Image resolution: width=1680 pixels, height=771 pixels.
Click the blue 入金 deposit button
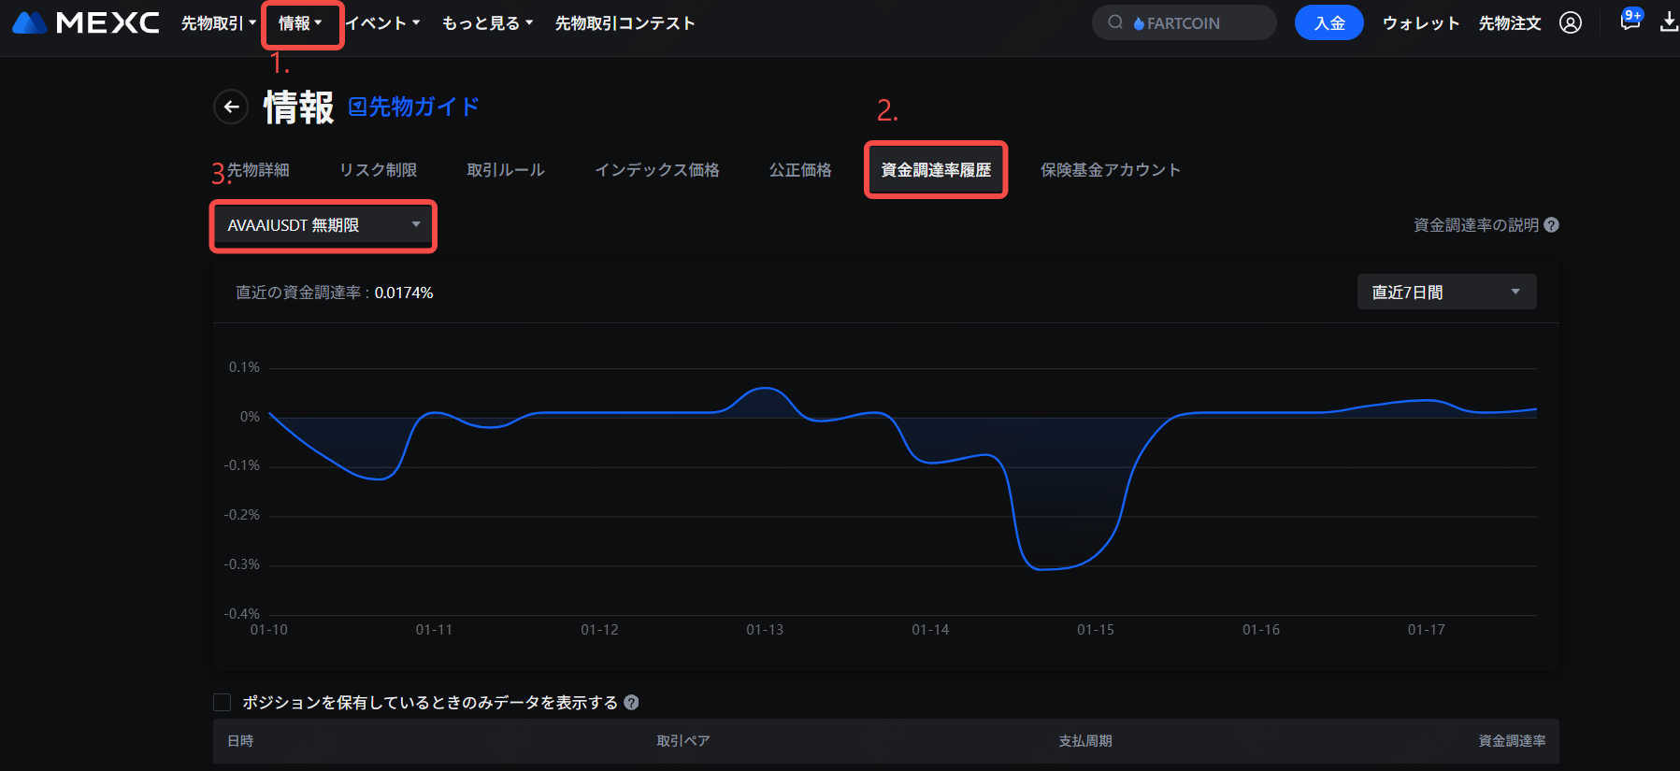pos(1328,22)
